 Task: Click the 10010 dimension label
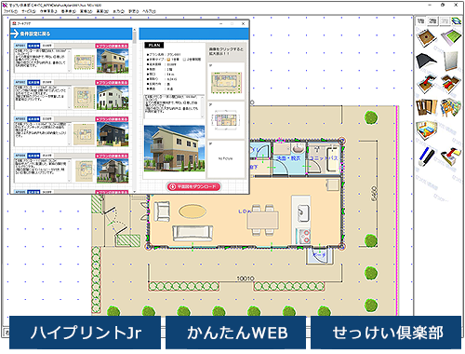pos(246,279)
